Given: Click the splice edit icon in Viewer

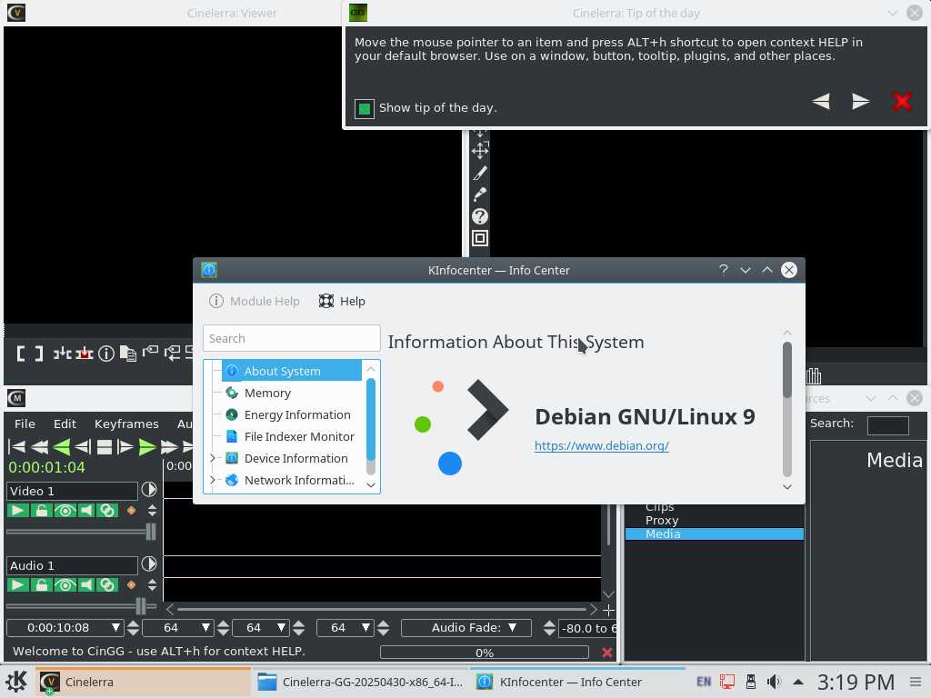Looking at the screenshot, I should coord(63,354).
